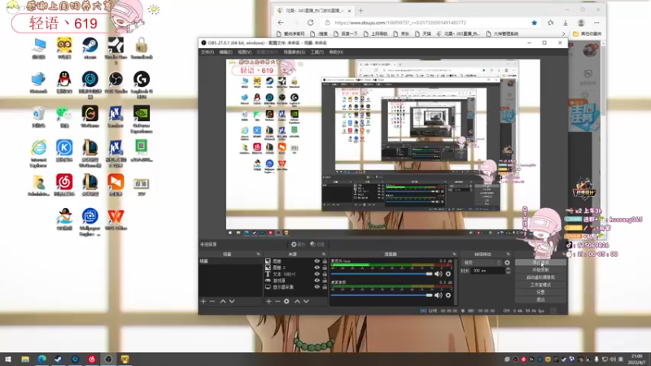This screenshot has height=366, width=651.
Task: Toggle visibility of the 游戏源 source
Action: [x=317, y=281]
